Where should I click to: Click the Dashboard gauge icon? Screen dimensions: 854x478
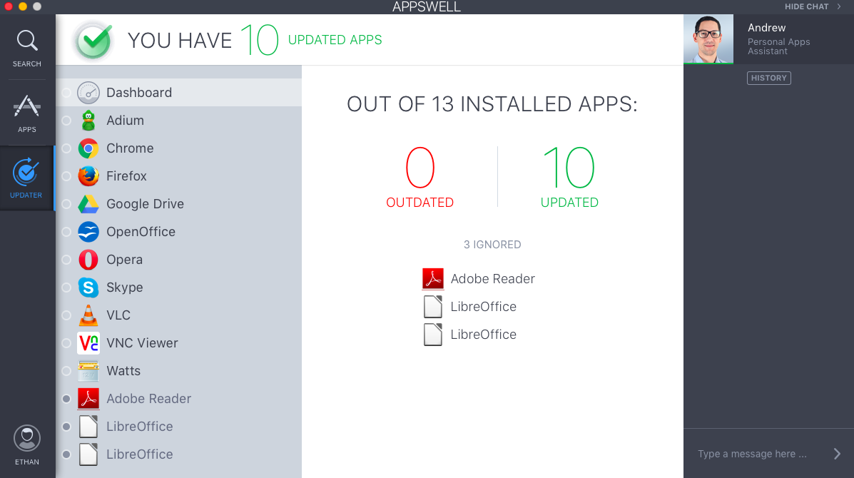coord(88,93)
